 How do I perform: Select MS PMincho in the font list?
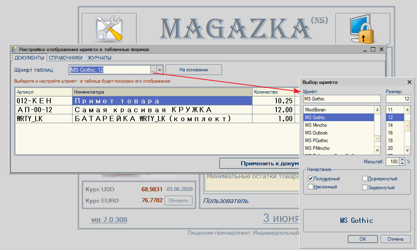pos(339,148)
